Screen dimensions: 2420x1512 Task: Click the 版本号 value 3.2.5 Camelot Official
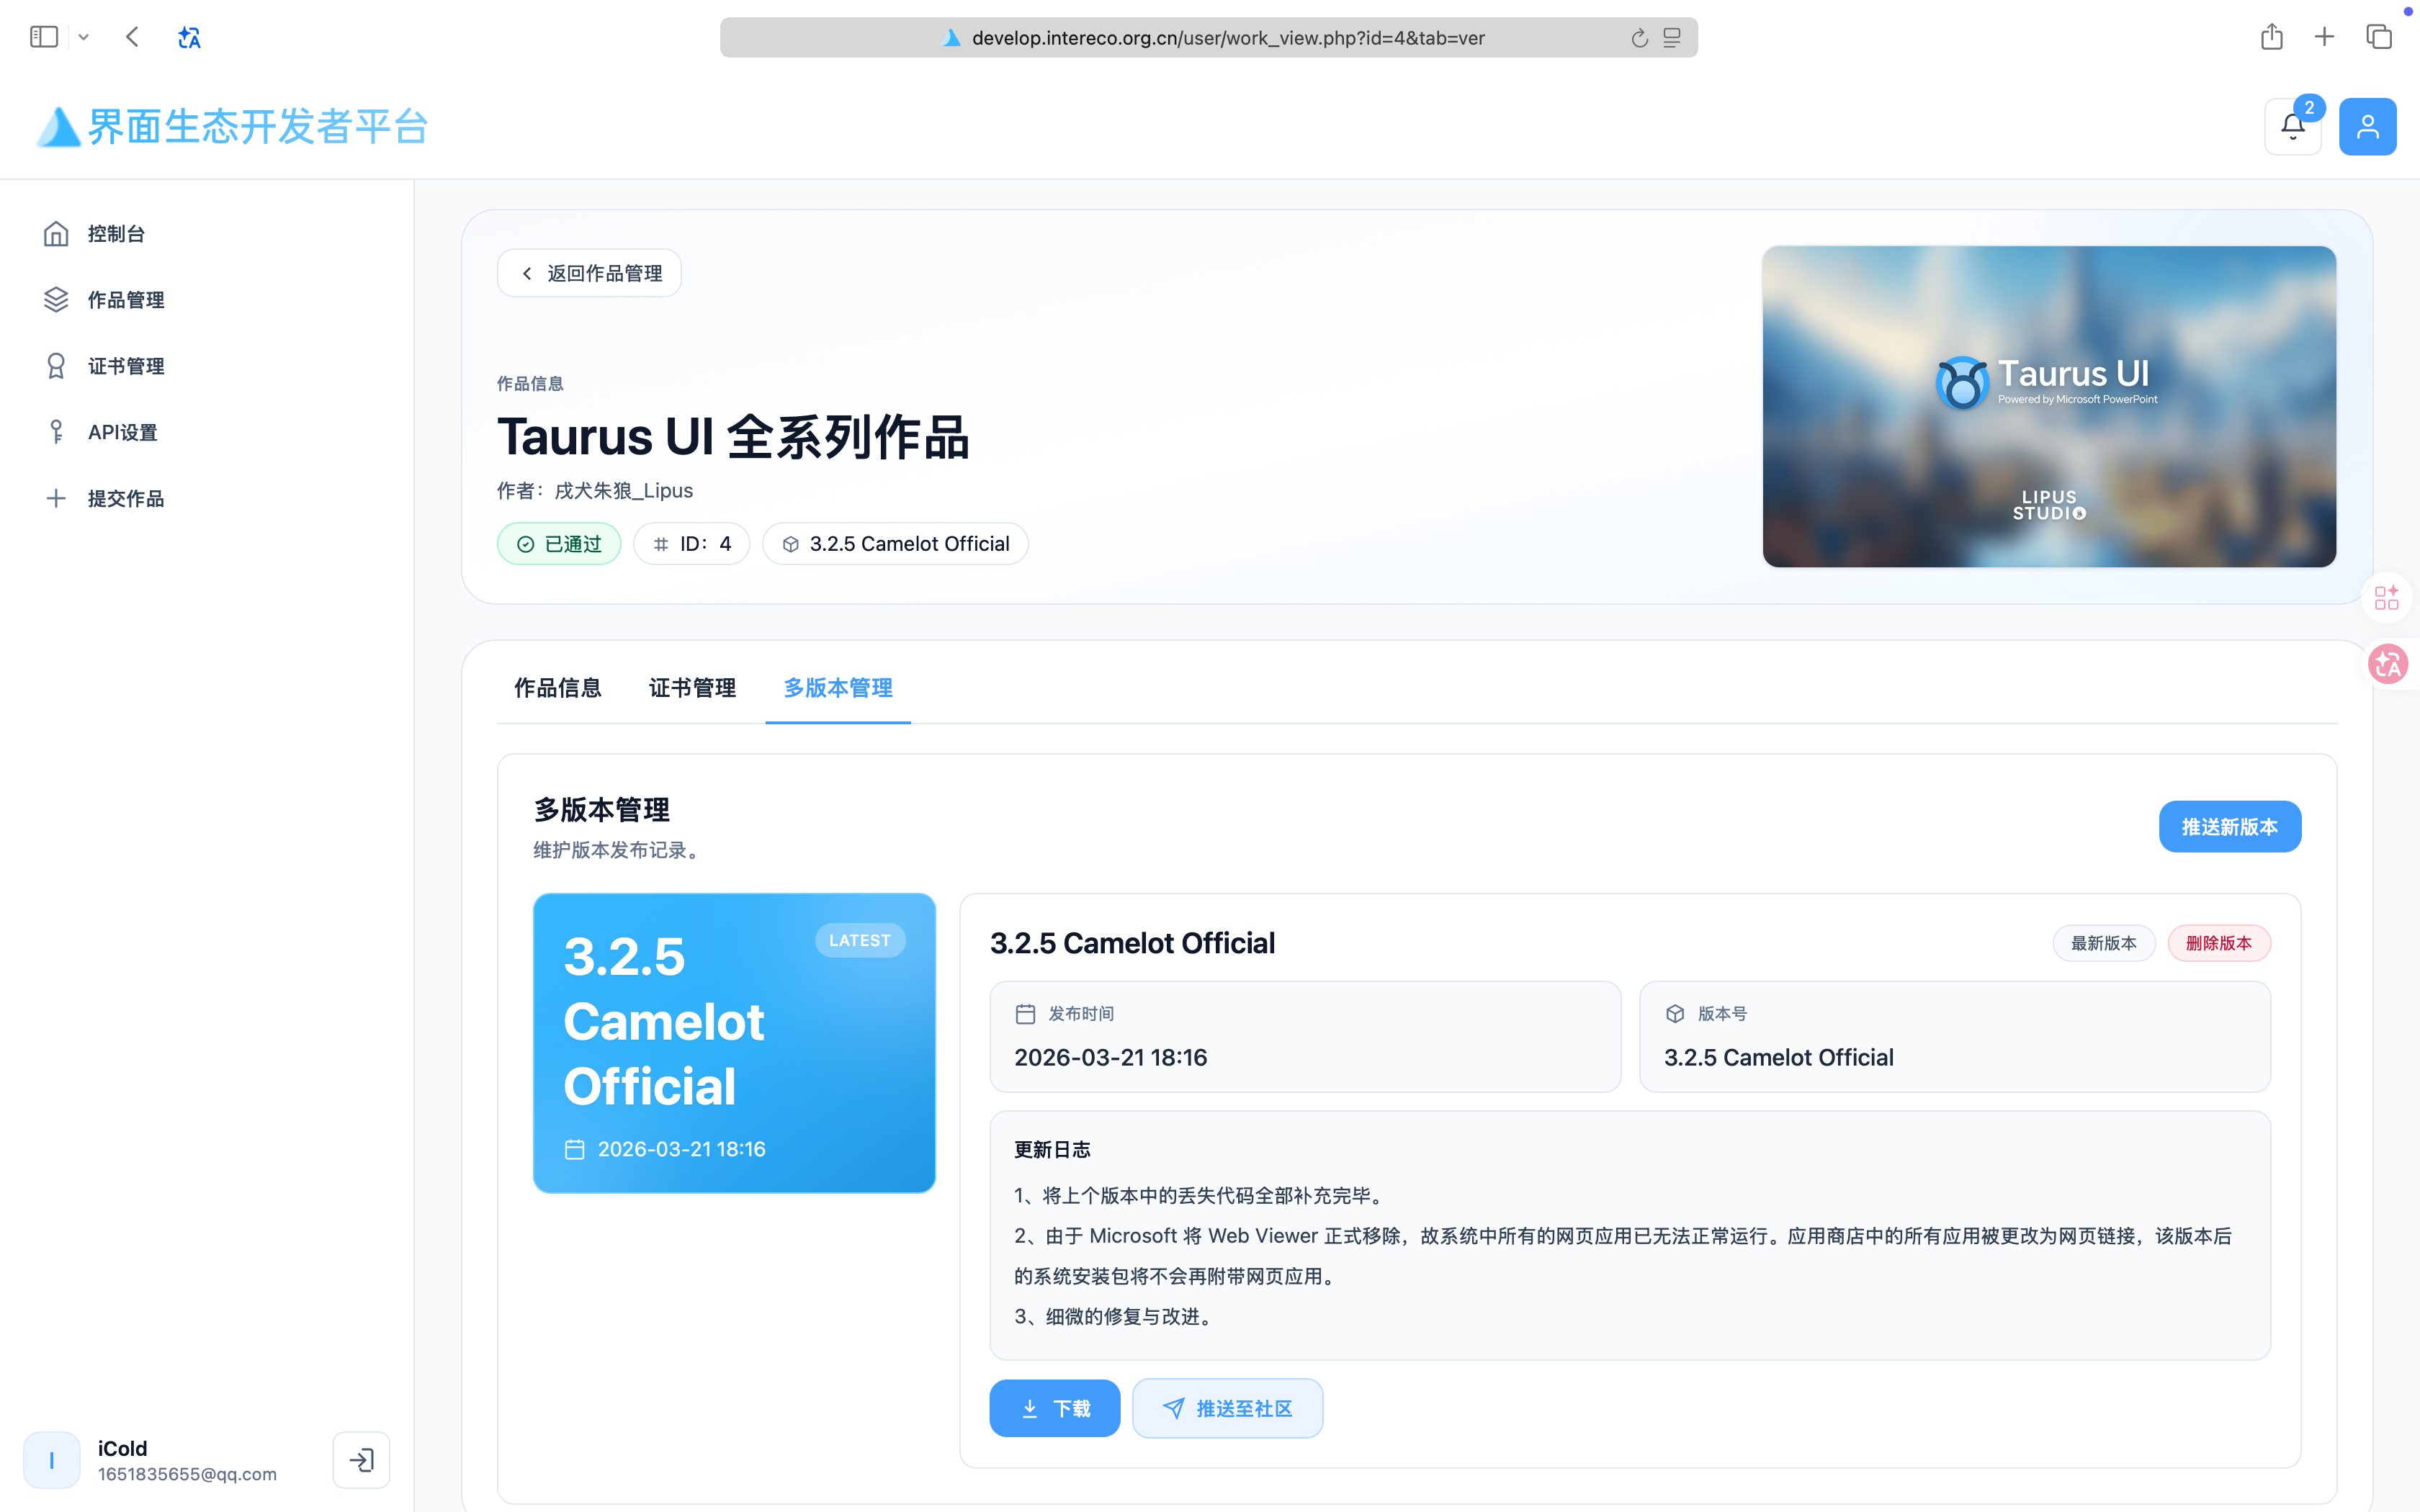1778,1058
